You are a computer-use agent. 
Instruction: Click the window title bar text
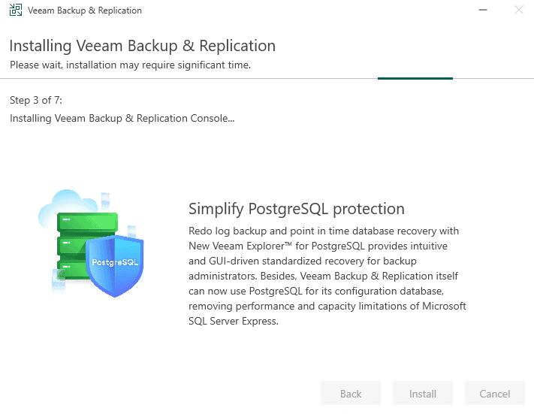click(x=84, y=11)
